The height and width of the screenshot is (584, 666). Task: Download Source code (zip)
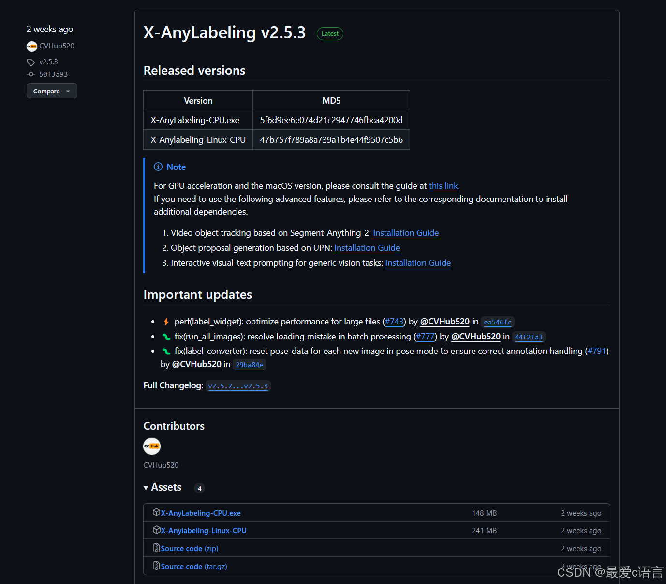[x=190, y=548]
